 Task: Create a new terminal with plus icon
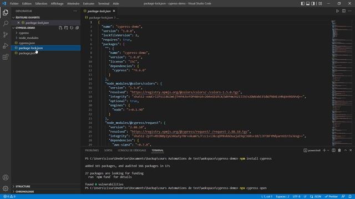pyautogui.click(x=324, y=150)
